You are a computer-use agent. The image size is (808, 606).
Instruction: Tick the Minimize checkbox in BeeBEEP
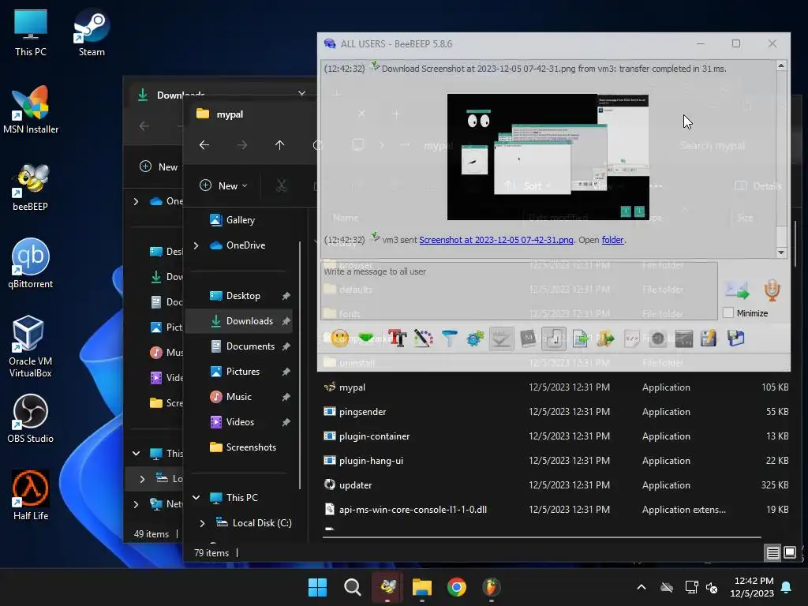click(x=728, y=312)
